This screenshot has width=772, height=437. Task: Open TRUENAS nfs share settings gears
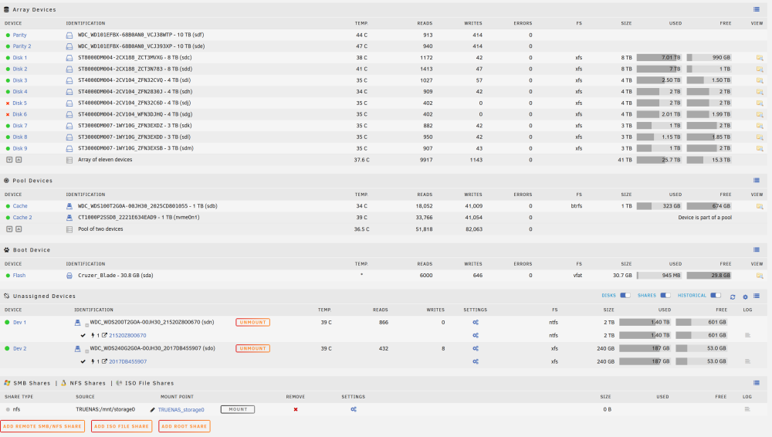click(354, 409)
